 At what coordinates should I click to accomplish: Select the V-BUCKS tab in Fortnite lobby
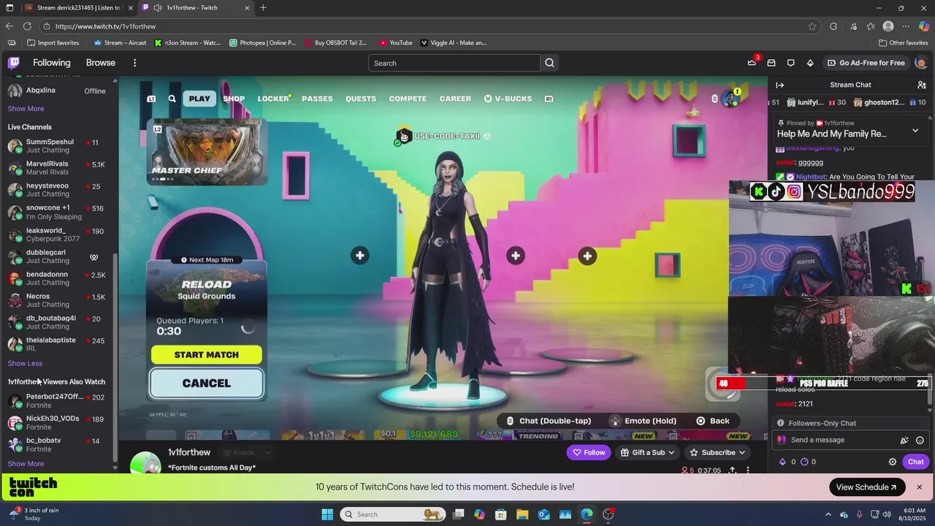click(508, 99)
